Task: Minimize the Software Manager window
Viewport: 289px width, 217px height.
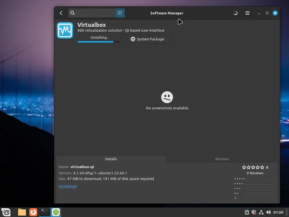Action: 259,13
